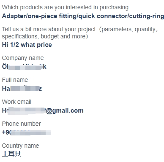Screen dimensions: 164x162
Task: Select the 'Hi 1/2 what price' message
Action: [x=27, y=45]
